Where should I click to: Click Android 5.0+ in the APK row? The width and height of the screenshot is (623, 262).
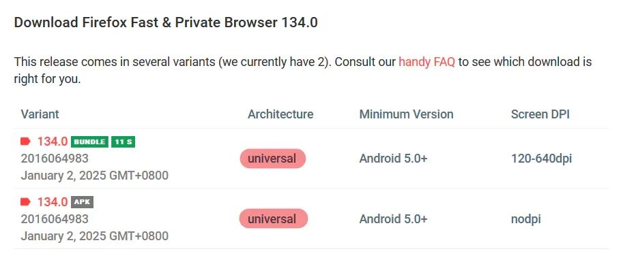click(393, 219)
